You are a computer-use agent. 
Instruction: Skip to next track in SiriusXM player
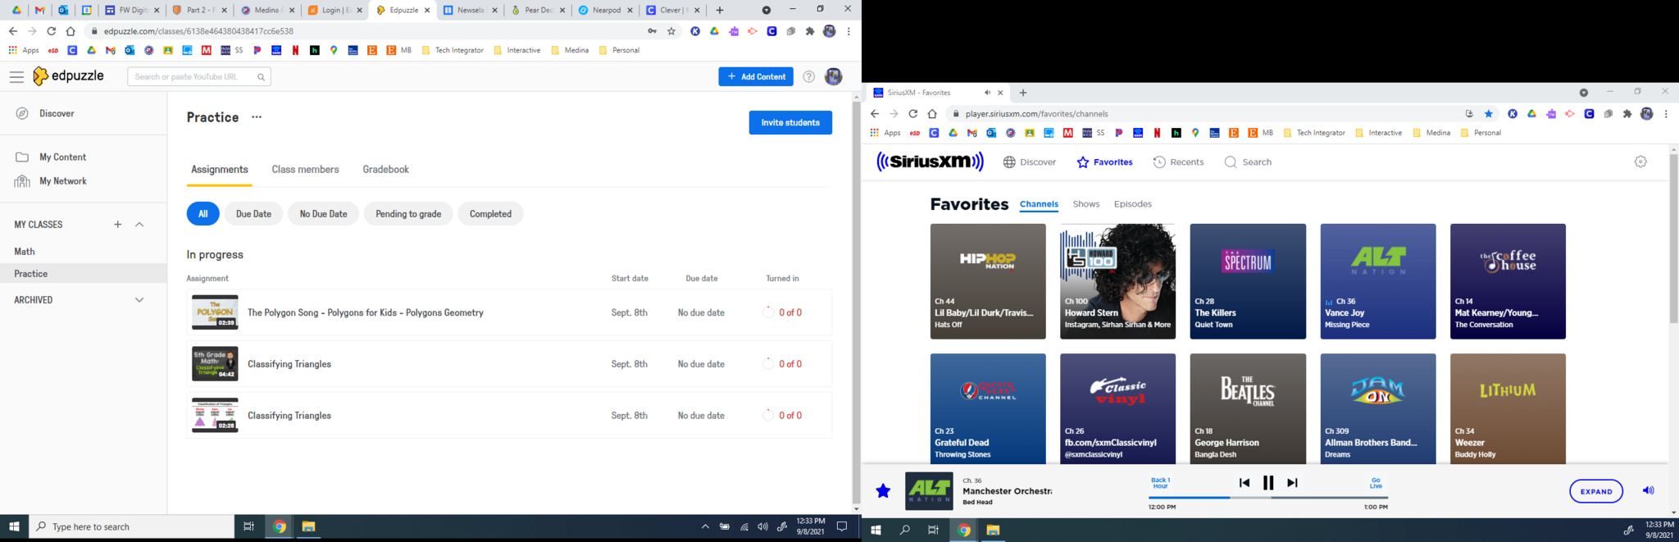coord(1292,483)
